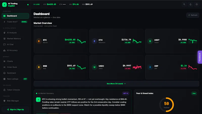Click the USDC coin icon
Image resolution: width=202 pixels, height=114 pixels.
coord(94,67)
